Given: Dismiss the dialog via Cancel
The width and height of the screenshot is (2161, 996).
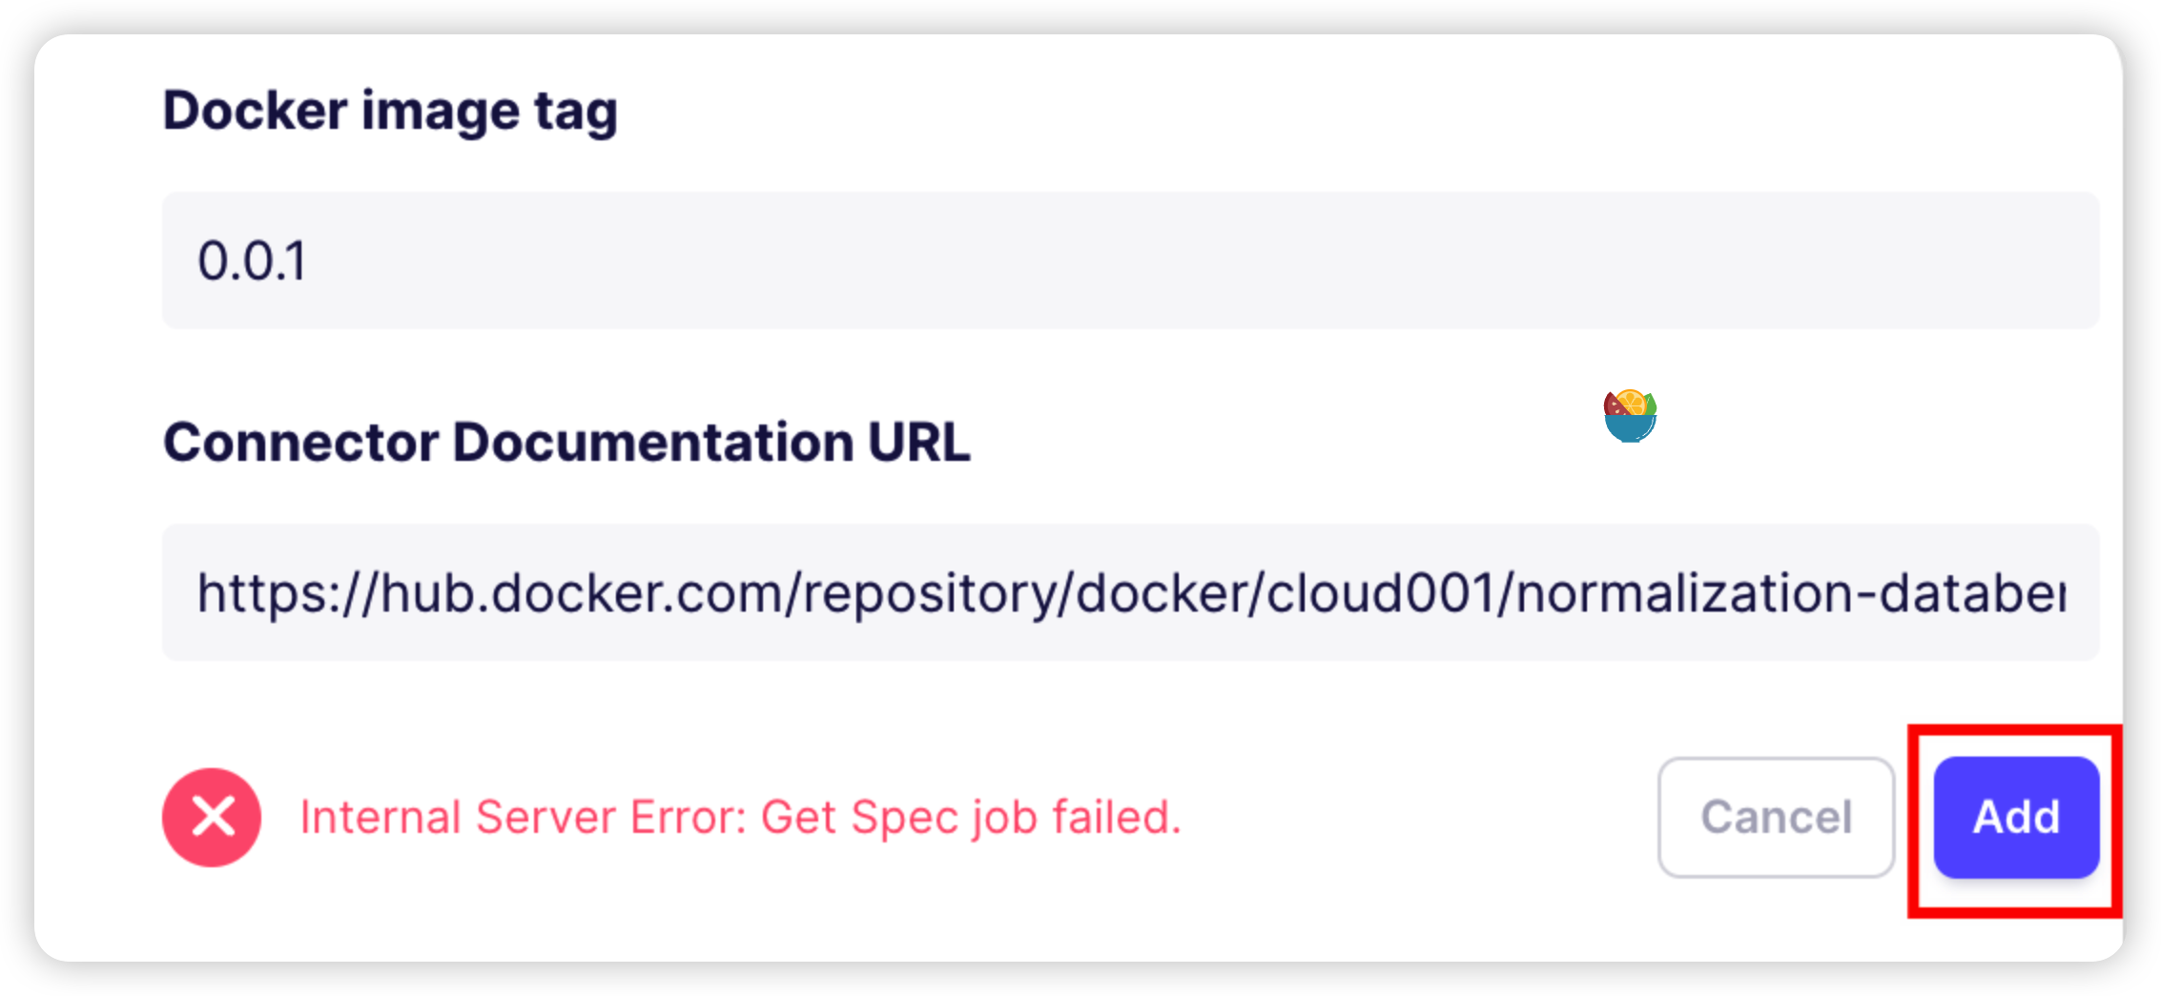Looking at the screenshot, I should click(1777, 817).
